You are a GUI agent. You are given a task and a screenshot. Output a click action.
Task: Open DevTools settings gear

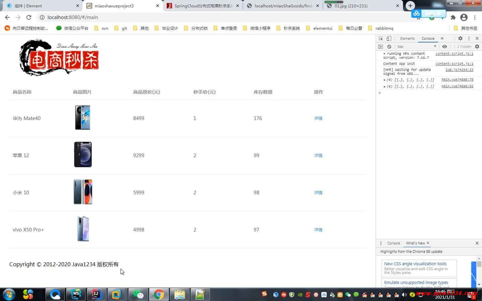460,38
